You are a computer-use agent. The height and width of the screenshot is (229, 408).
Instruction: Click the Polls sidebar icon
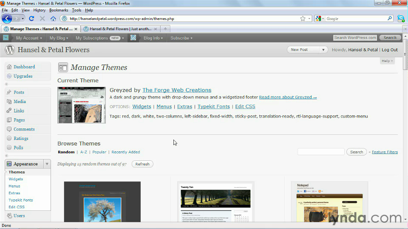9,148
